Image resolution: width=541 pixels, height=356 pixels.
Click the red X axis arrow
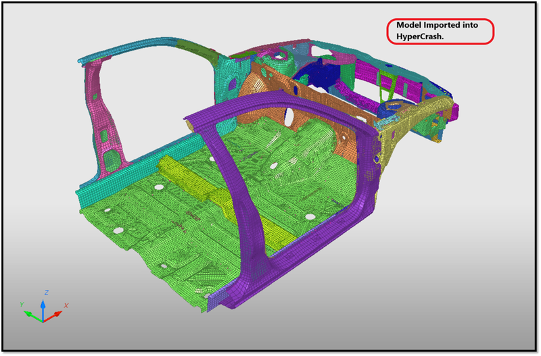53,316
